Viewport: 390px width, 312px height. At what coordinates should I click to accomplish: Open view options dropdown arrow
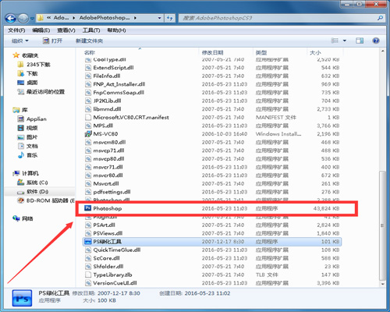tap(345, 41)
